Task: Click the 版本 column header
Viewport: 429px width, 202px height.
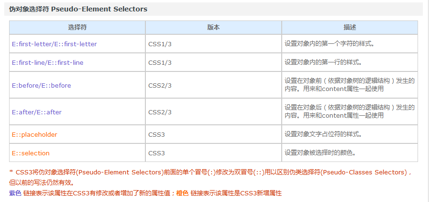Action: (214, 28)
